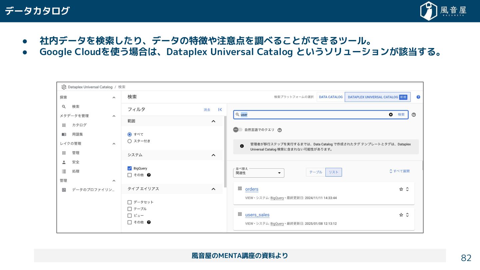Switch to the リスト view tab

(x=334, y=172)
